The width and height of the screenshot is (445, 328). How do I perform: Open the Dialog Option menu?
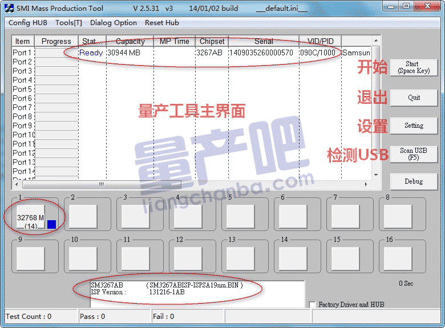pyautogui.click(x=113, y=23)
